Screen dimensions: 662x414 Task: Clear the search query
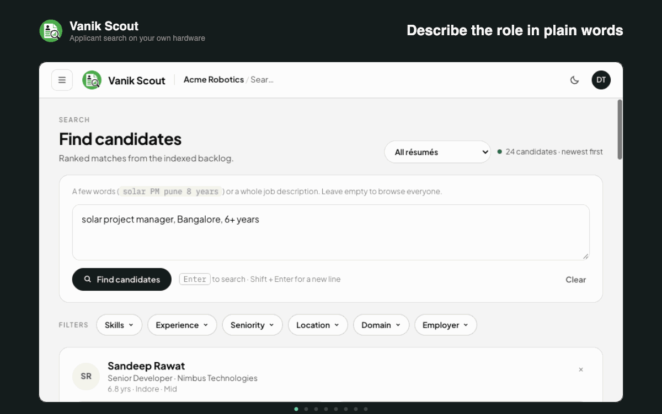pos(575,280)
